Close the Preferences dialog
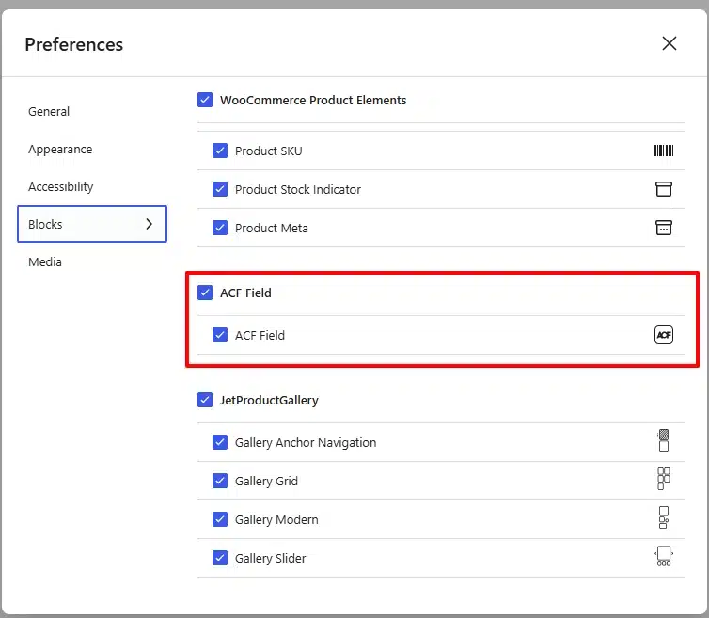 pos(670,43)
